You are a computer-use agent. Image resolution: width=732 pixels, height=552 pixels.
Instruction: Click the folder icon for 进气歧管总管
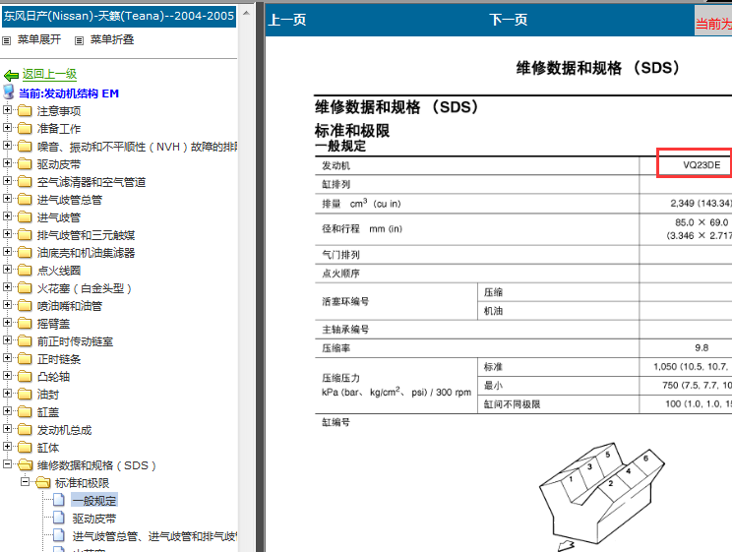click(25, 200)
